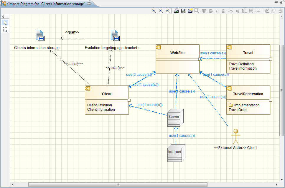
Task: Click the match-size dashed square icon
Action: [258, 11]
